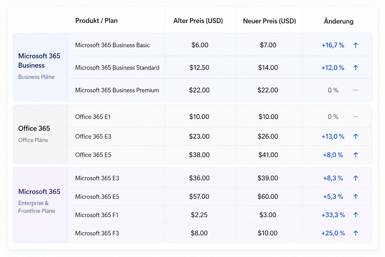Click Business Premium new price $22.00
The image size is (385, 257).
(x=268, y=90)
